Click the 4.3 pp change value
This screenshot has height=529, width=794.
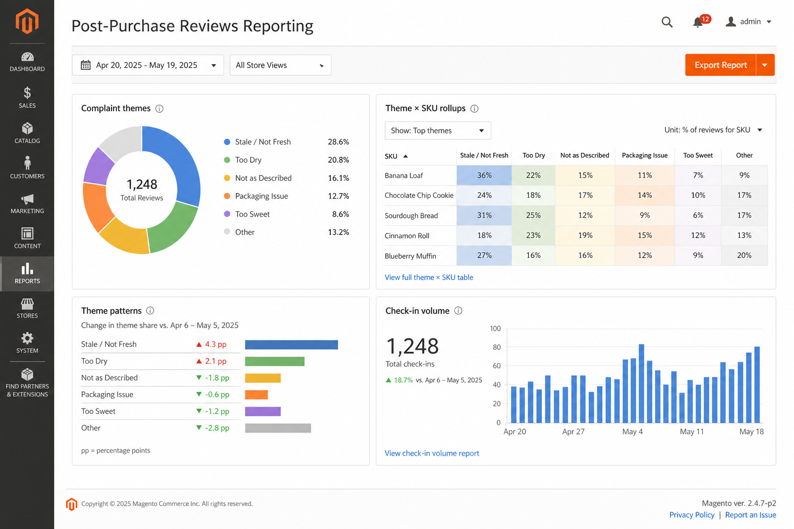(x=216, y=345)
